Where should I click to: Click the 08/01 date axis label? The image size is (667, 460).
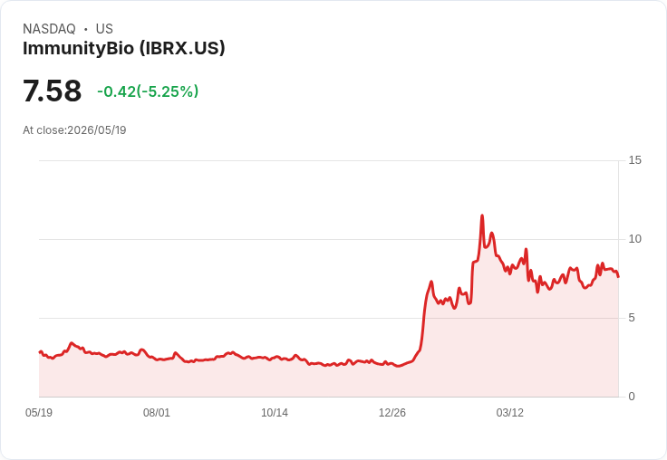[157, 413]
